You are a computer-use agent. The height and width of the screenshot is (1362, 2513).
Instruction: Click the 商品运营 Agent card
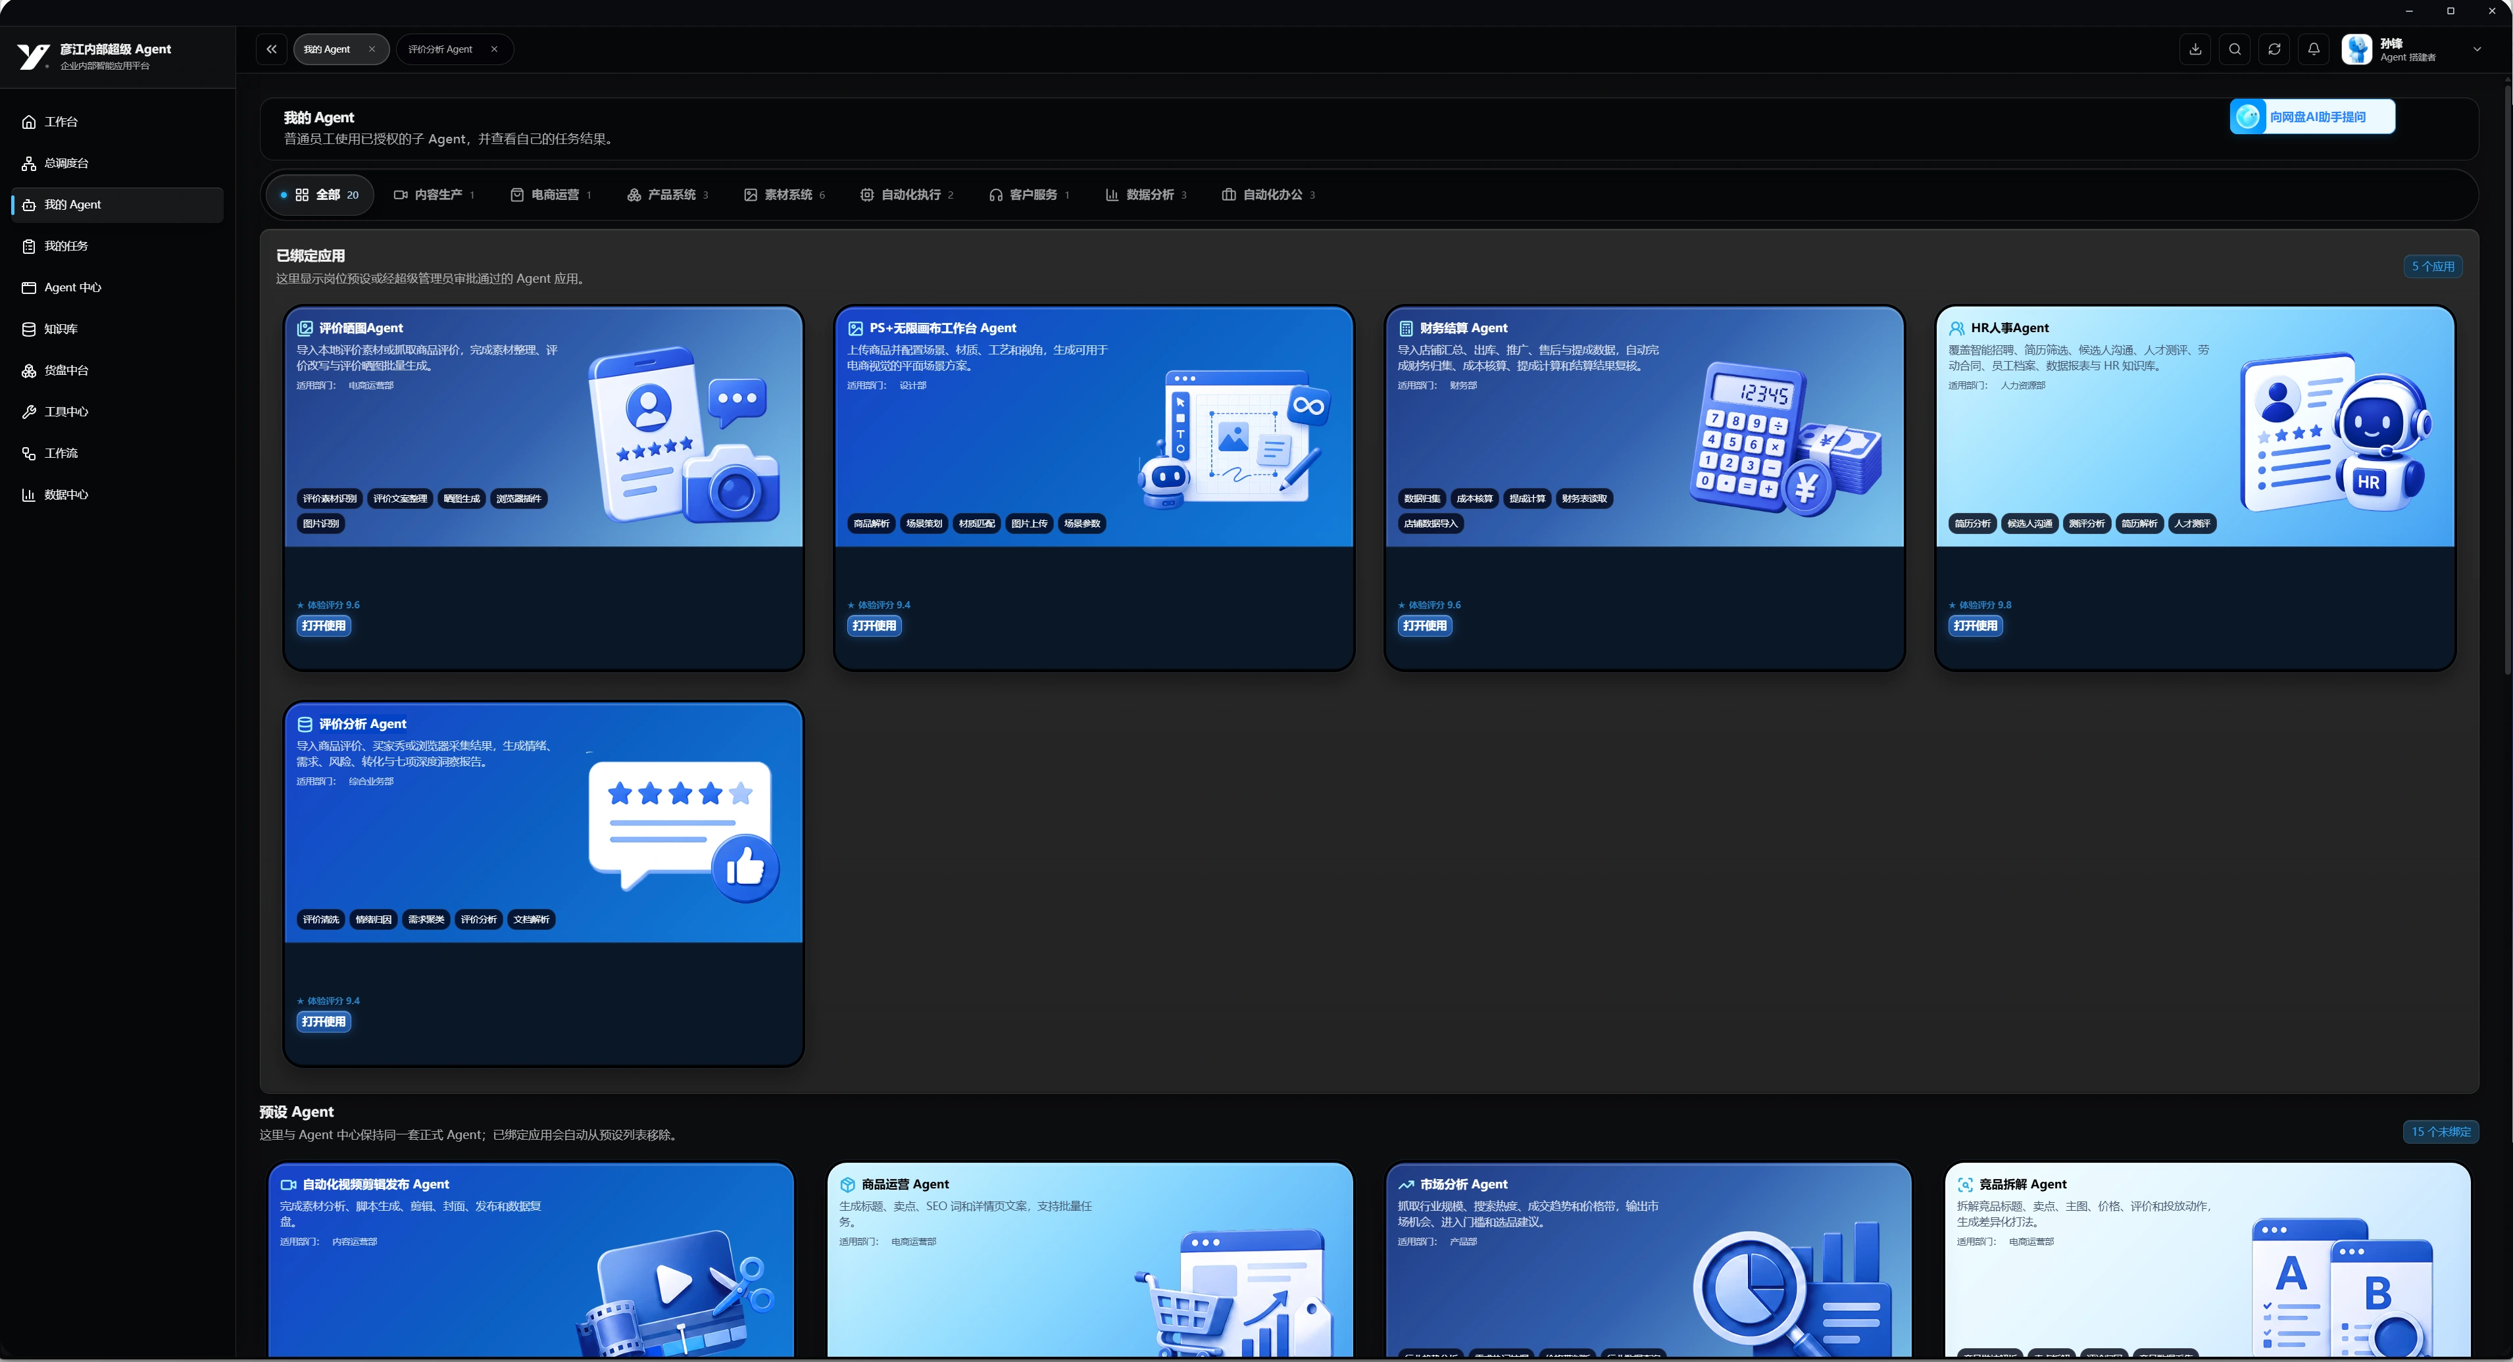[1089, 1259]
